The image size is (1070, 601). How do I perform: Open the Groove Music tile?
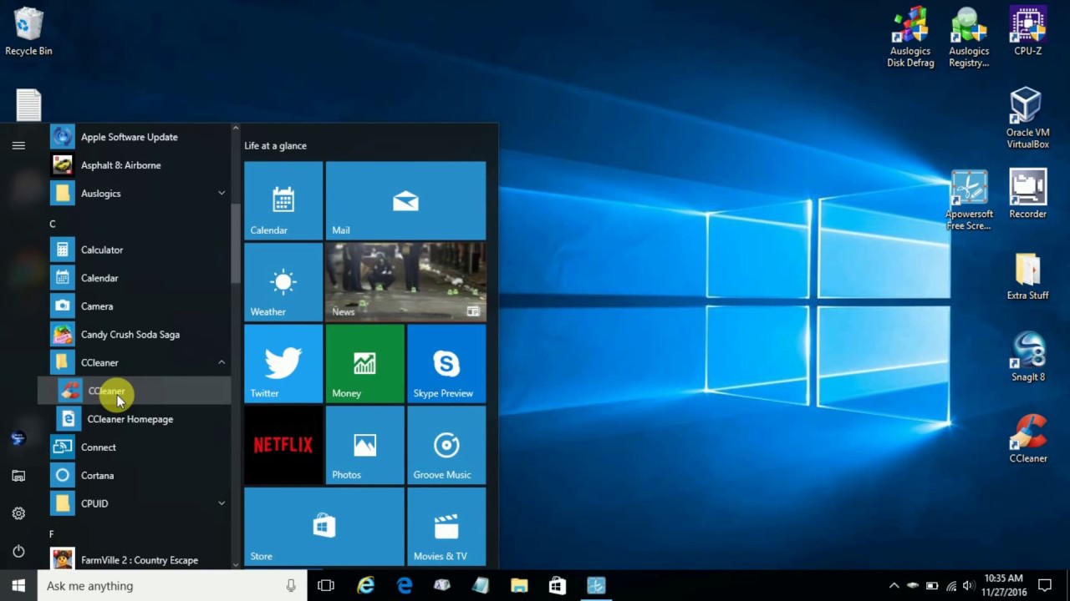[x=446, y=445]
